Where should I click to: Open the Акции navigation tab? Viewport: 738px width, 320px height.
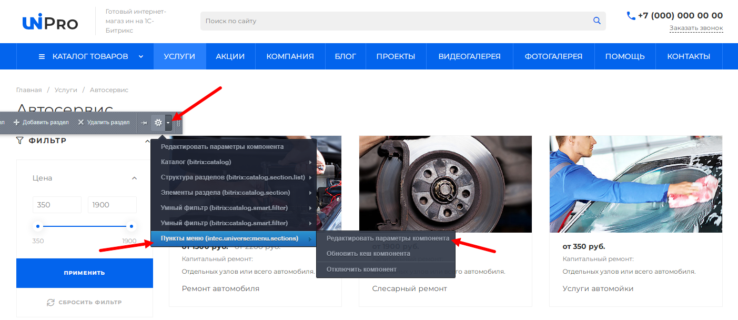(x=230, y=56)
